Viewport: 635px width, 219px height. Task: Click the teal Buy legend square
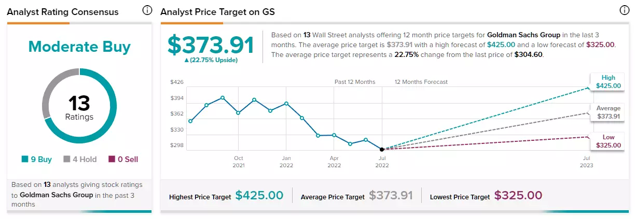tap(25, 159)
